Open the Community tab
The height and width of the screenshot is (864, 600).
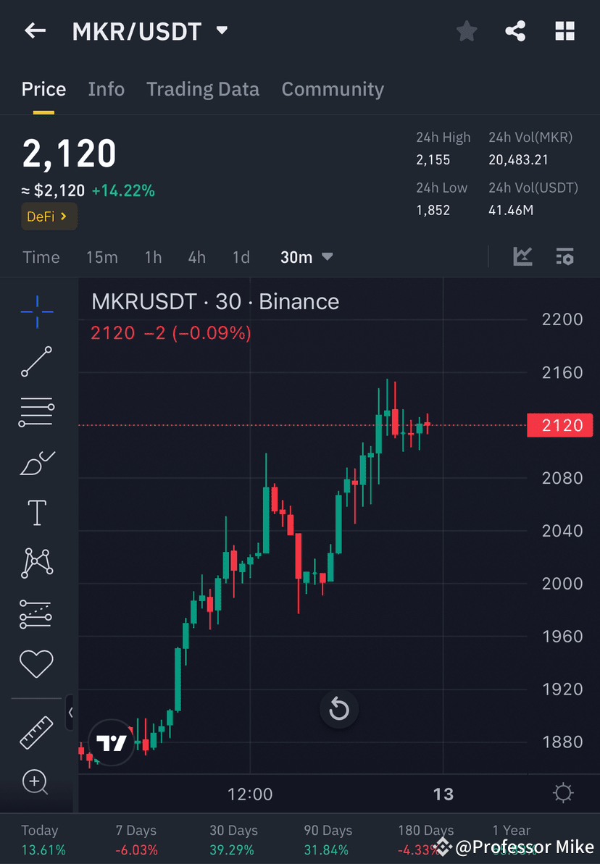(x=333, y=88)
